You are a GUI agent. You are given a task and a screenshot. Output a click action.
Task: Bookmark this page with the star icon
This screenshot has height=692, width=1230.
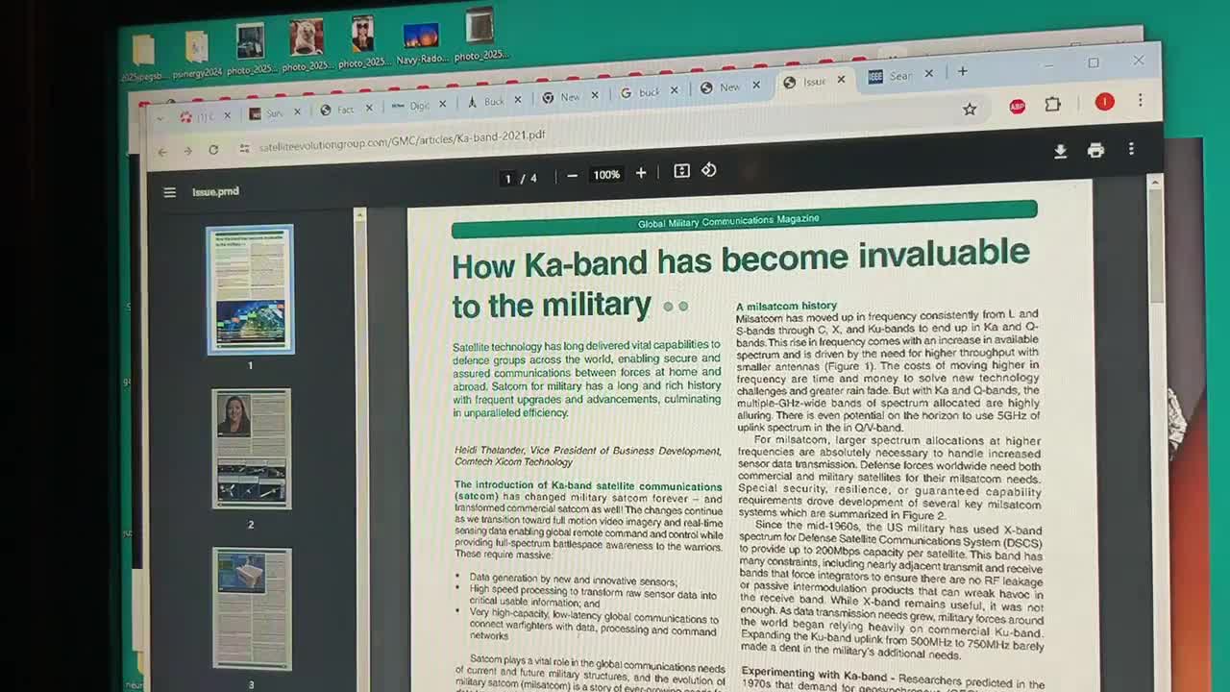pos(970,110)
